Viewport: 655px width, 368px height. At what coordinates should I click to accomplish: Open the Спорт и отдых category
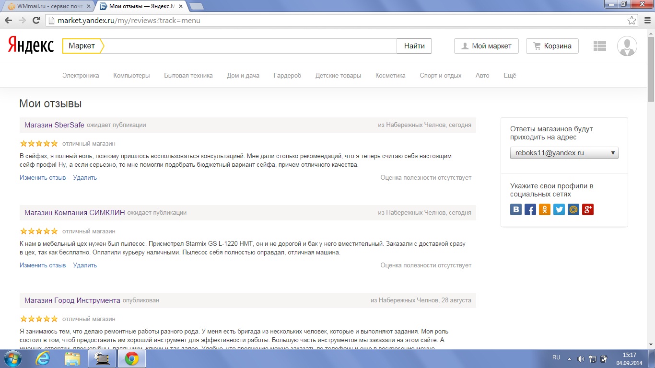pos(440,75)
